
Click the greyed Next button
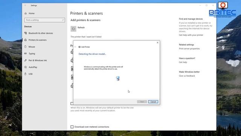[x=142, y=102]
